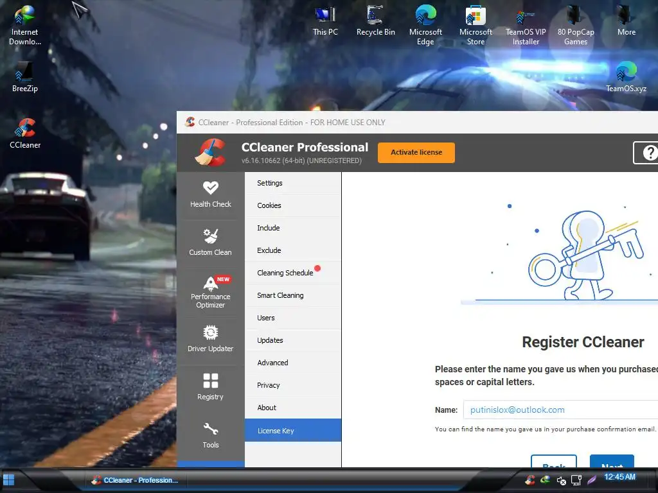Click the feather pen tray icon
Viewport: 658px width, 493px height.
(x=592, y=480)
